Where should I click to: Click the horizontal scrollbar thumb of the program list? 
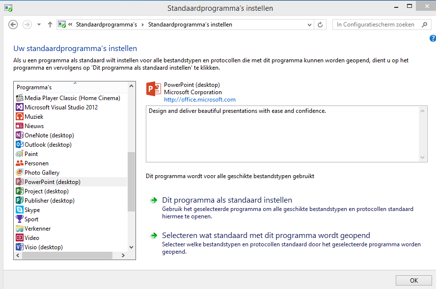click(x=67, y=255)
